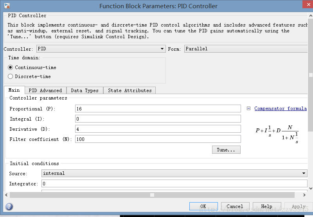313x217 pixels.
Task: Select the Continuous-time radio button
Action: pos(11,68)
